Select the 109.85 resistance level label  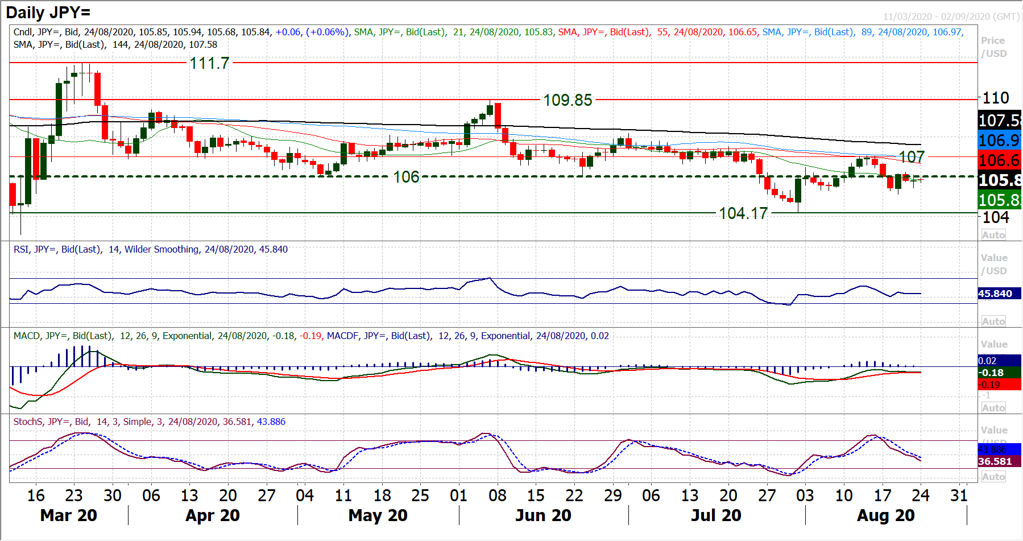coord(568,100)
